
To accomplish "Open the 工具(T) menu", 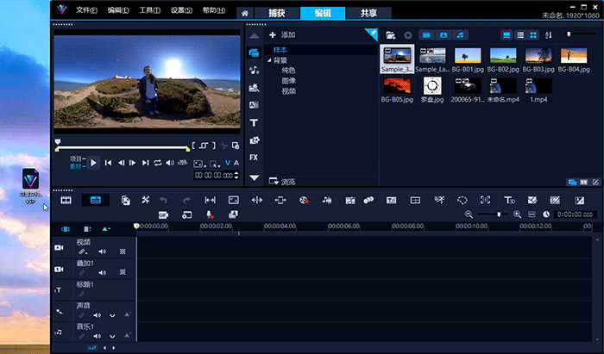I will tap(150, 10).
